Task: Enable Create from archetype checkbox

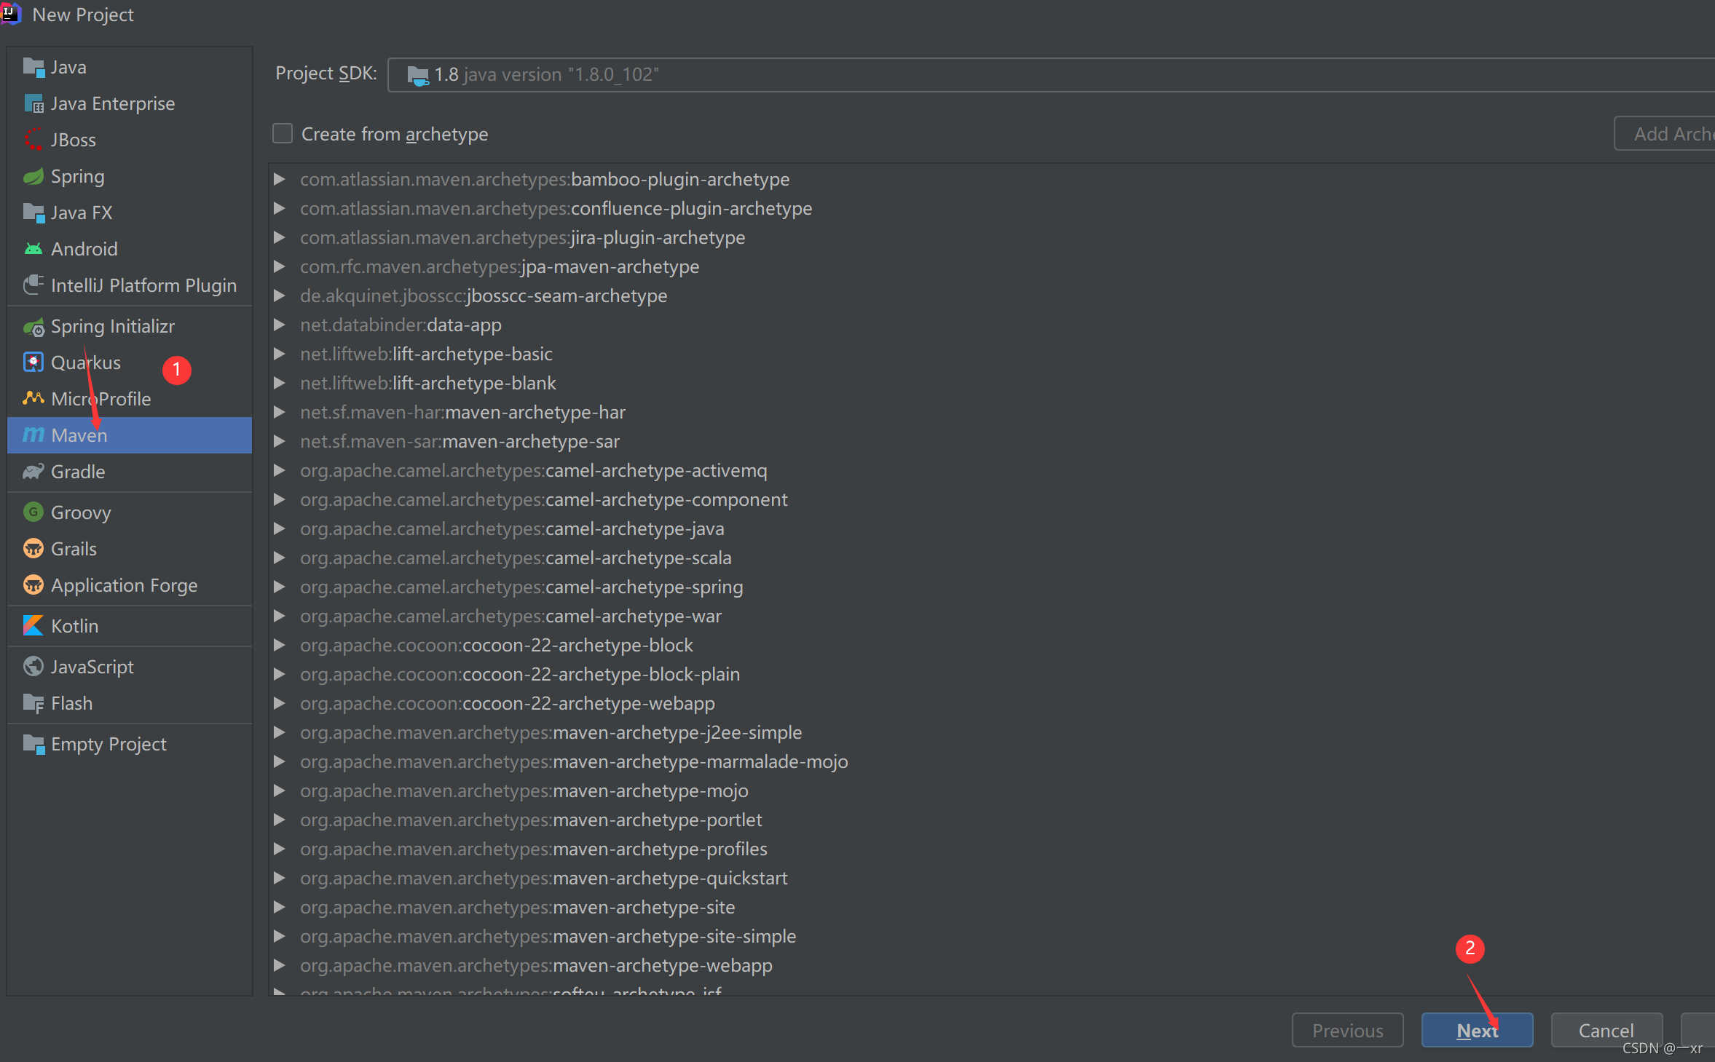Action: pos(283,134)
